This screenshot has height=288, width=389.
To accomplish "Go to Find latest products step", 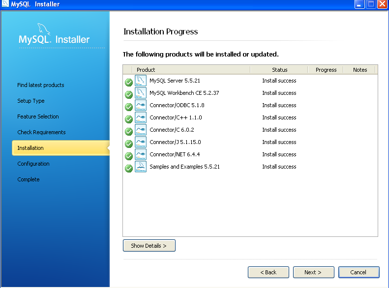I will 41,85.
